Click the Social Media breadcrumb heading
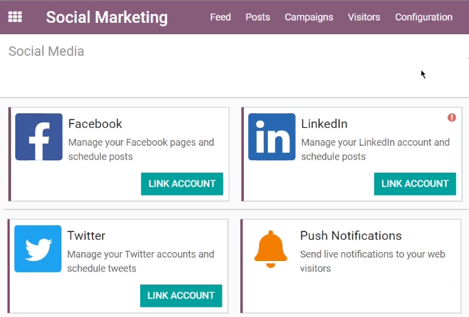Screen dimensions: 469x317 coord(46,51)
